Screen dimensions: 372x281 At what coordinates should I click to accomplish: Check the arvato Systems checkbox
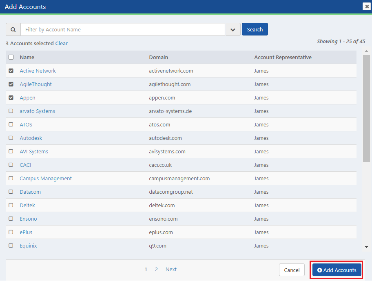[11, 111]
